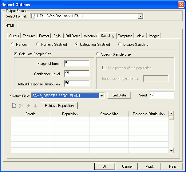Click the table scrollbar thumb

coord(171,118)
